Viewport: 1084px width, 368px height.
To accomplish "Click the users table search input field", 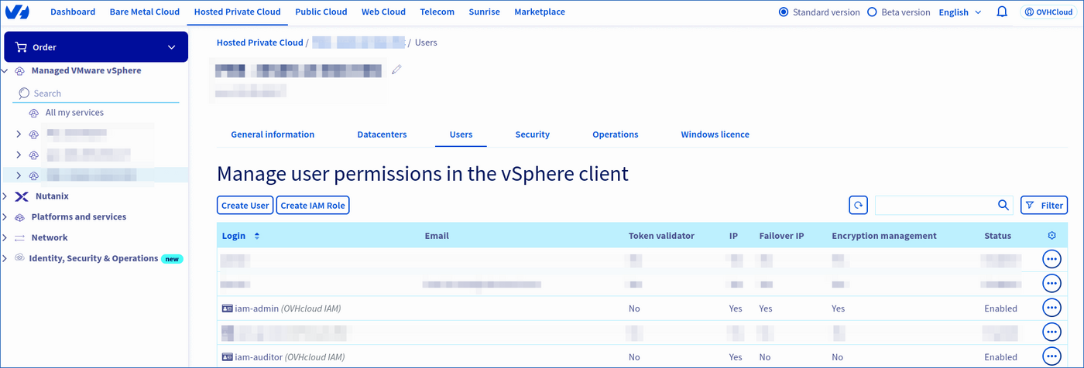I will (x=935, y=205).
